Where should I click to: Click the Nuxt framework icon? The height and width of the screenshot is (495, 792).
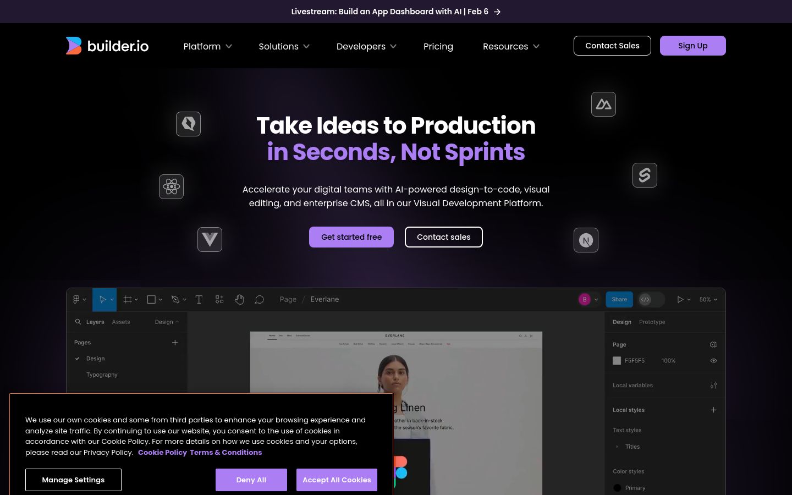603,104
